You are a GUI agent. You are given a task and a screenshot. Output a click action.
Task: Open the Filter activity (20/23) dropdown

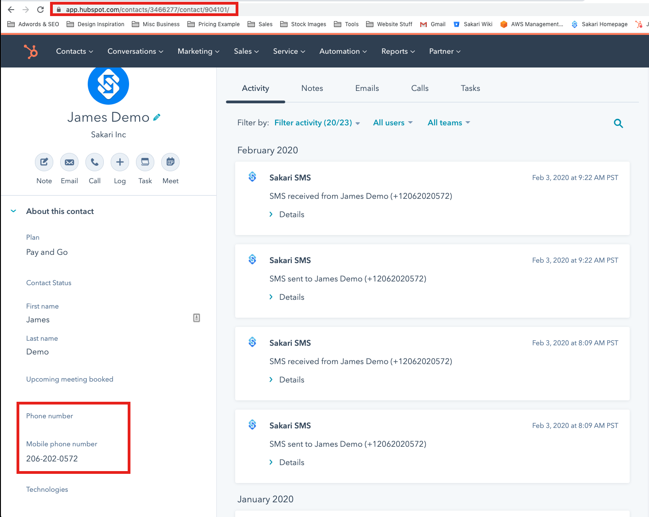coord(317,123)
